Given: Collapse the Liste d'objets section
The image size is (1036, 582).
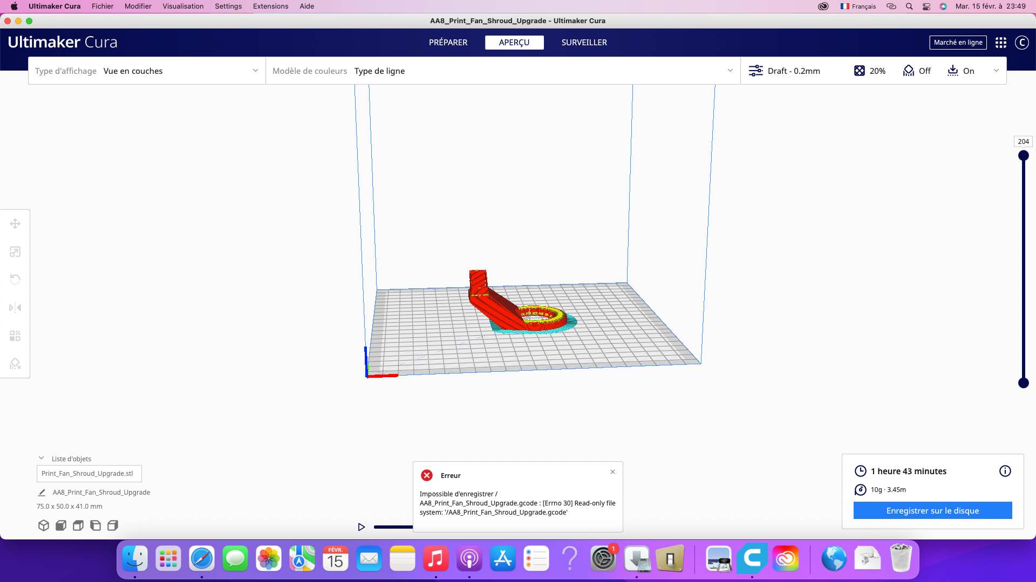Looking at the screenshot, I should pos(42,459).
